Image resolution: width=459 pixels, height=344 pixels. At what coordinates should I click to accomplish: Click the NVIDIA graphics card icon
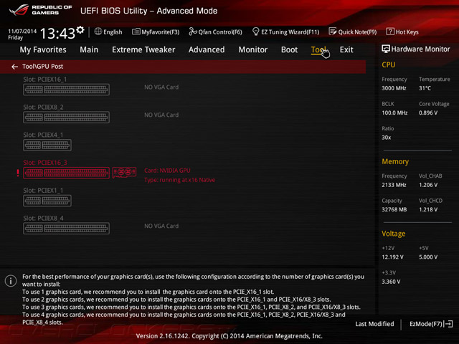pos(124,172)
